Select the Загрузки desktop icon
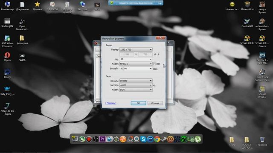Image resolution: width=273 pixels, height=153 pixels. tap(82, 6)
